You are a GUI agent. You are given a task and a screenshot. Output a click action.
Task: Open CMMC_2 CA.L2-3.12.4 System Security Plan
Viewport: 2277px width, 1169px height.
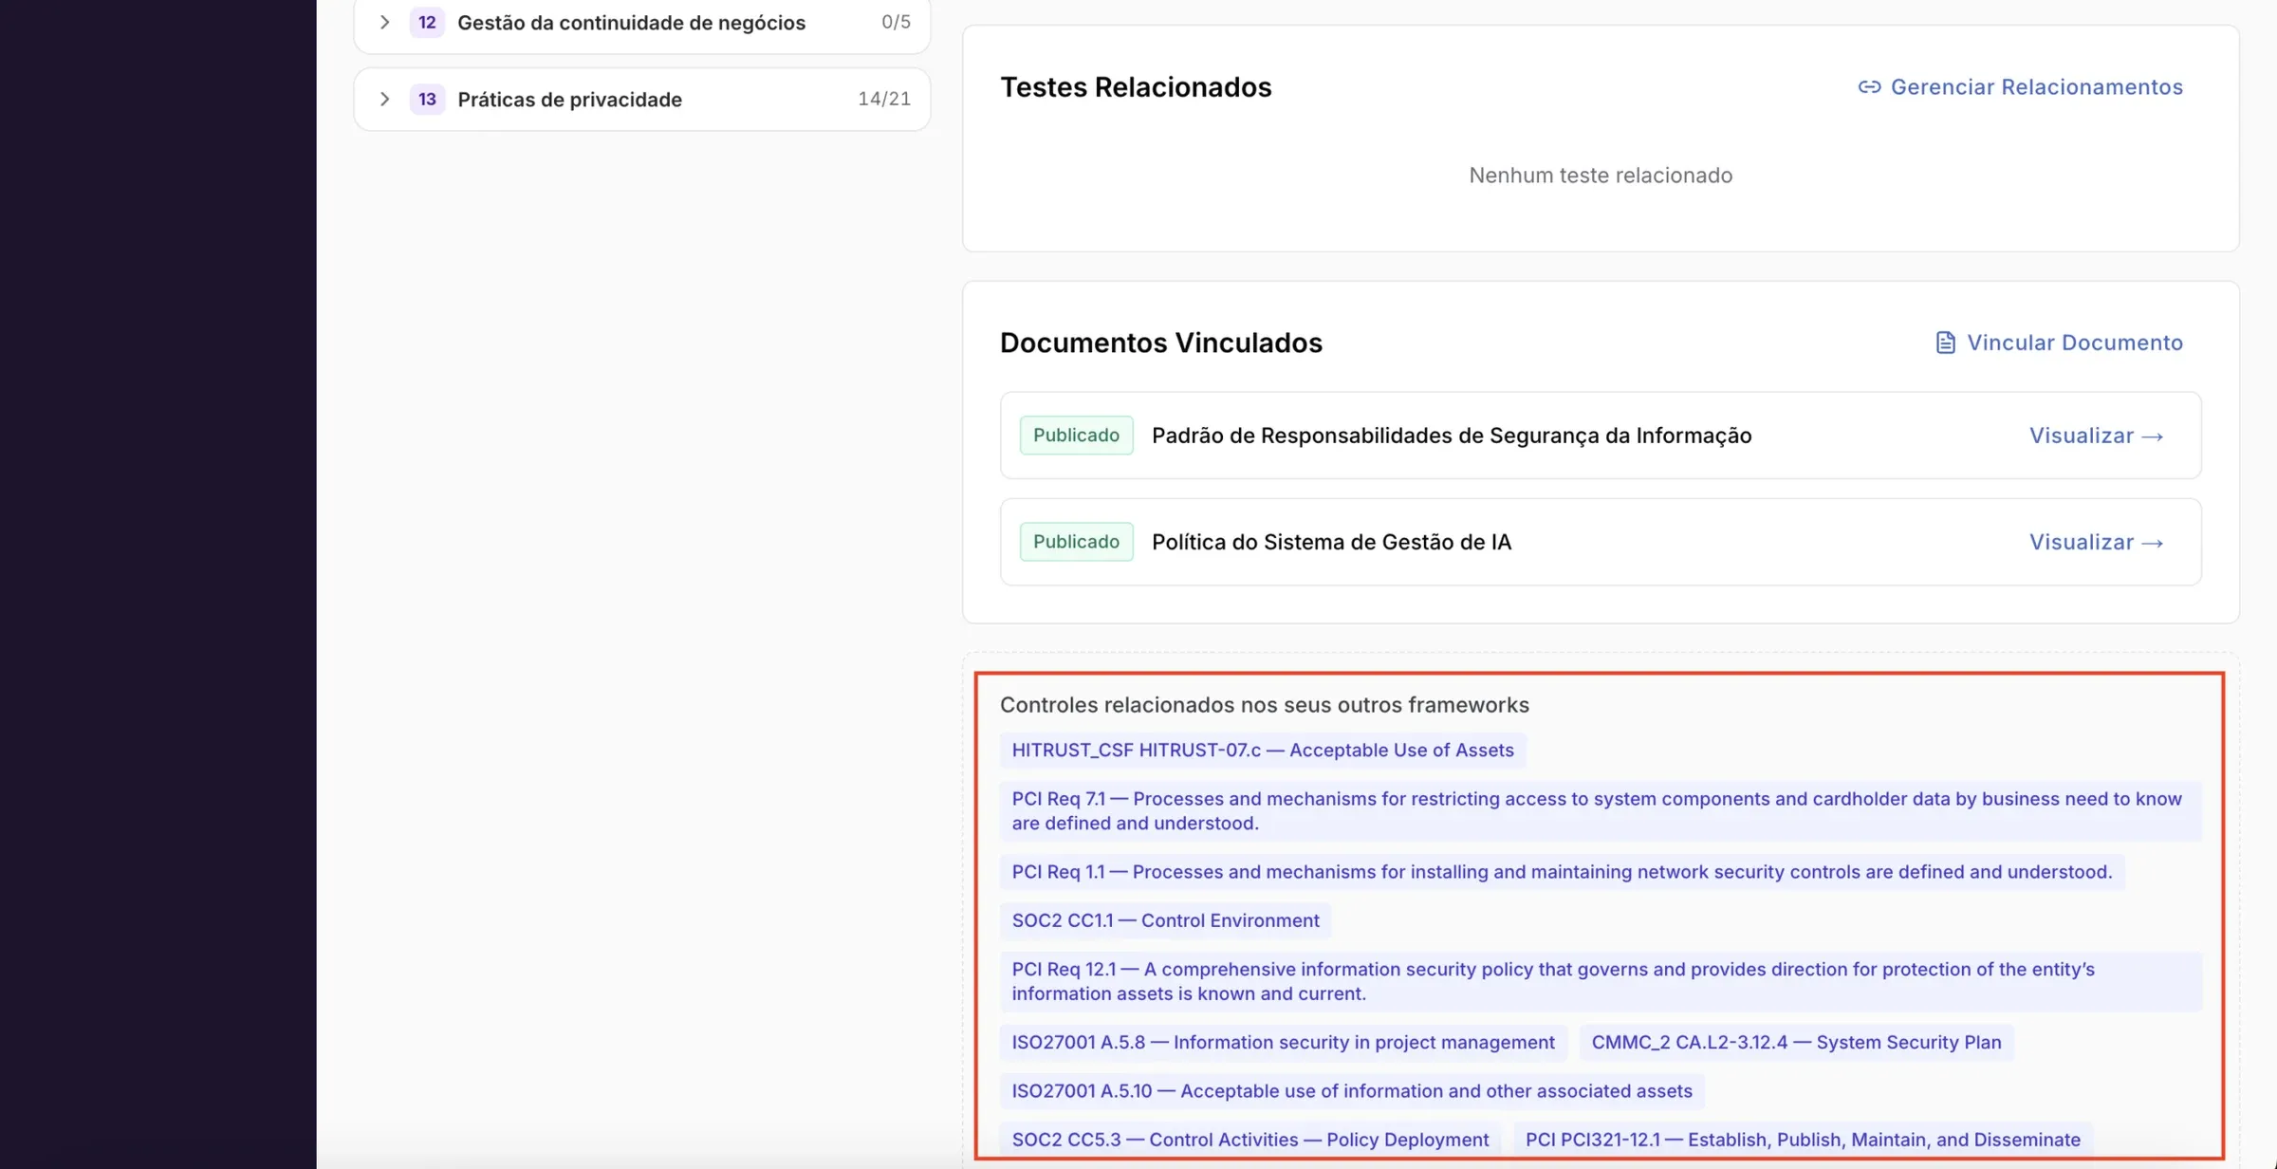(x=1796, y=1042)
